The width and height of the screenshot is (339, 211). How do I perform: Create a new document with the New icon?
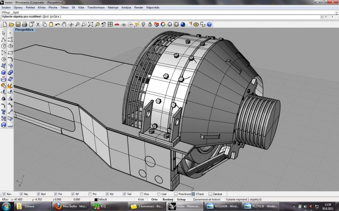pos(5,24)
